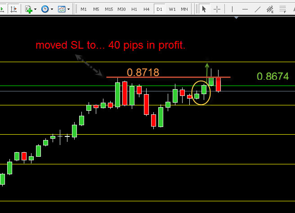
Task: Select the active D1 daily timeframe
Action: tap(159, 9)
